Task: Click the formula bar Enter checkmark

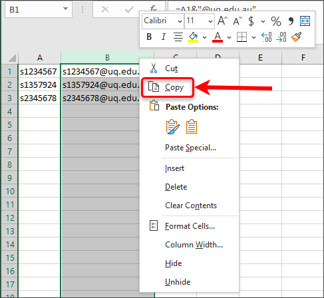Action: pos(129,9)
